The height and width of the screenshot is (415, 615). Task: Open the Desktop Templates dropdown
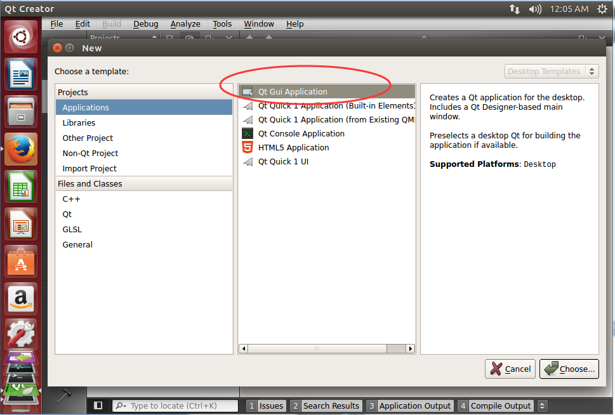pos(552,72)
